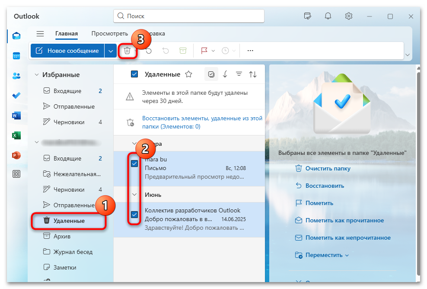Screen dimensions: 427x289
Task: Collapse the Избранные section
Action: [x=36, y=75]
